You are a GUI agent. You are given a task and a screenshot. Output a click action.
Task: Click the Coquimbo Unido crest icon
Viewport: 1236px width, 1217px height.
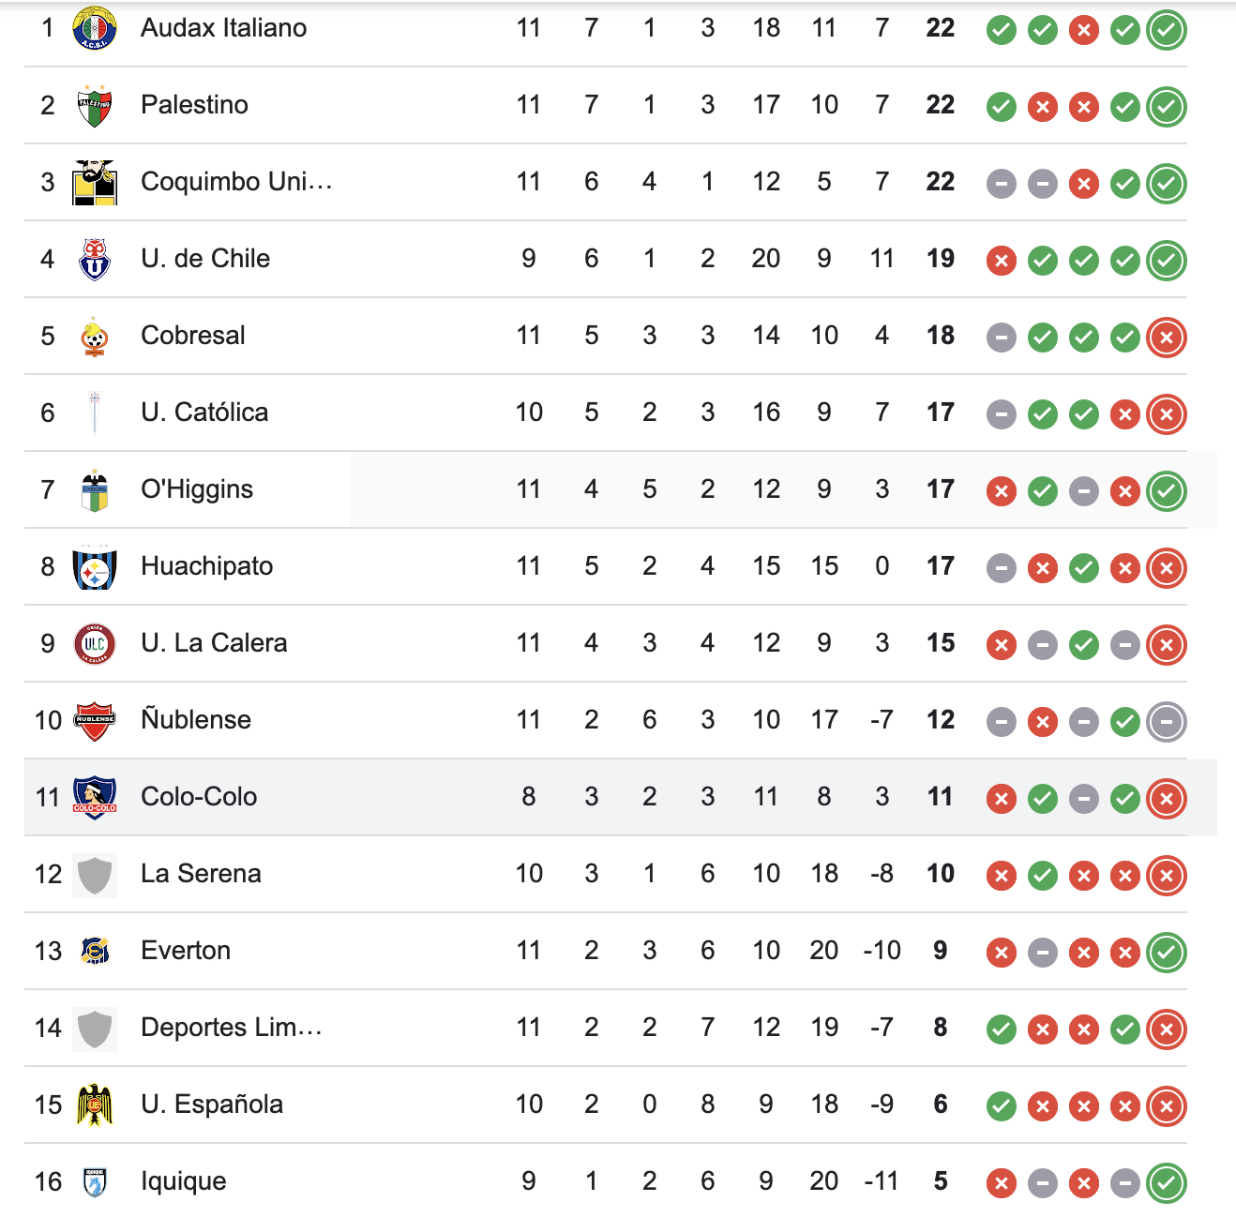coord(93,182)
